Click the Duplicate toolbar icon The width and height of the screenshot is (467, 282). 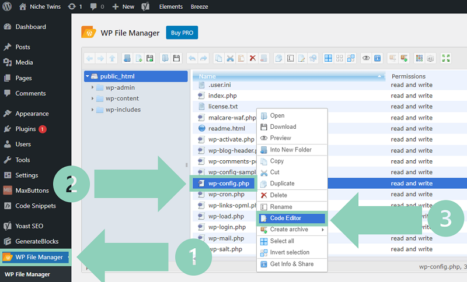click(x=279, y=58)
